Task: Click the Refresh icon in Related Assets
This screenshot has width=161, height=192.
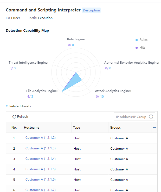Action: coord(15,117)
